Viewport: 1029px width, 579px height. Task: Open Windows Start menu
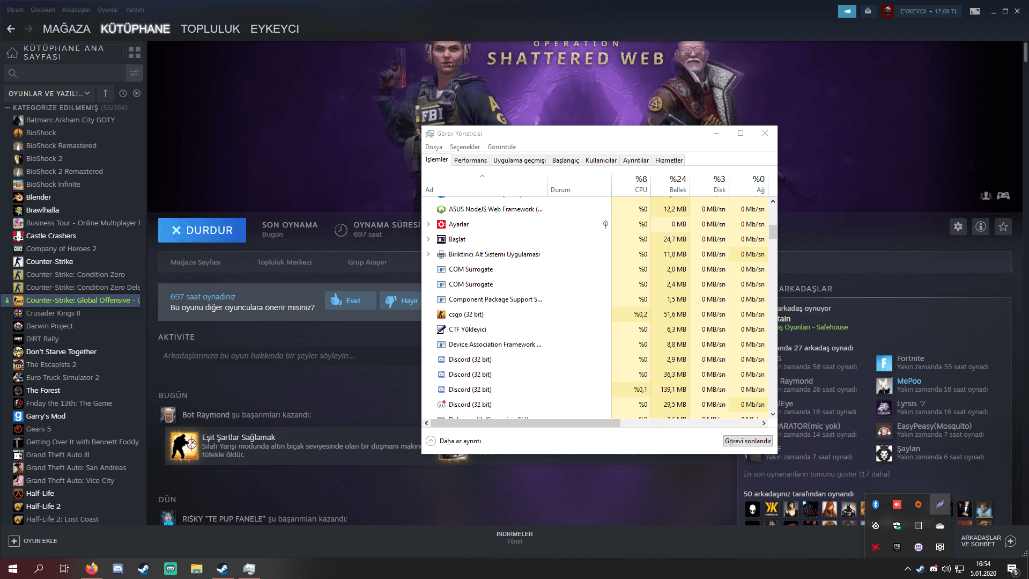[x=13, y=569]
